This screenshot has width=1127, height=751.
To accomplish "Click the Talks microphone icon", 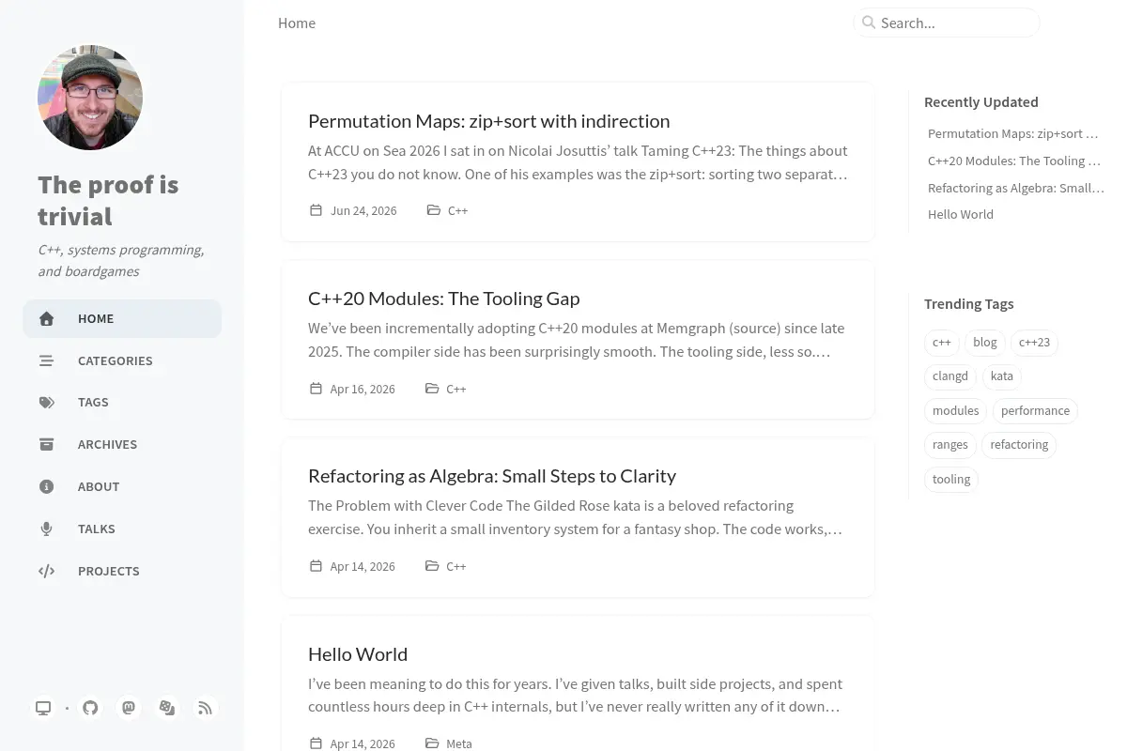I will click(46, 529).
